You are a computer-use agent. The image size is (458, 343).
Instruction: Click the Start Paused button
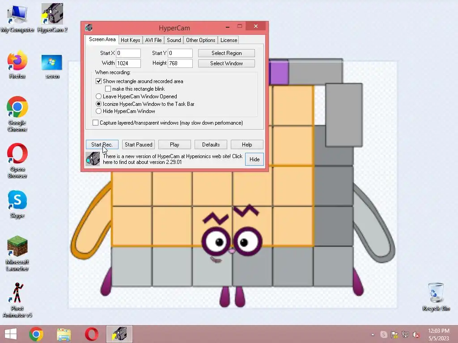tap(139, 144)
